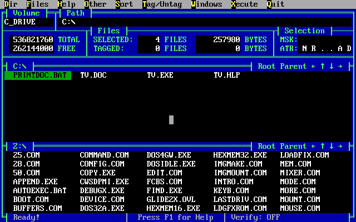Toggle the Verify: OFF status indicator

pos(255,217)
